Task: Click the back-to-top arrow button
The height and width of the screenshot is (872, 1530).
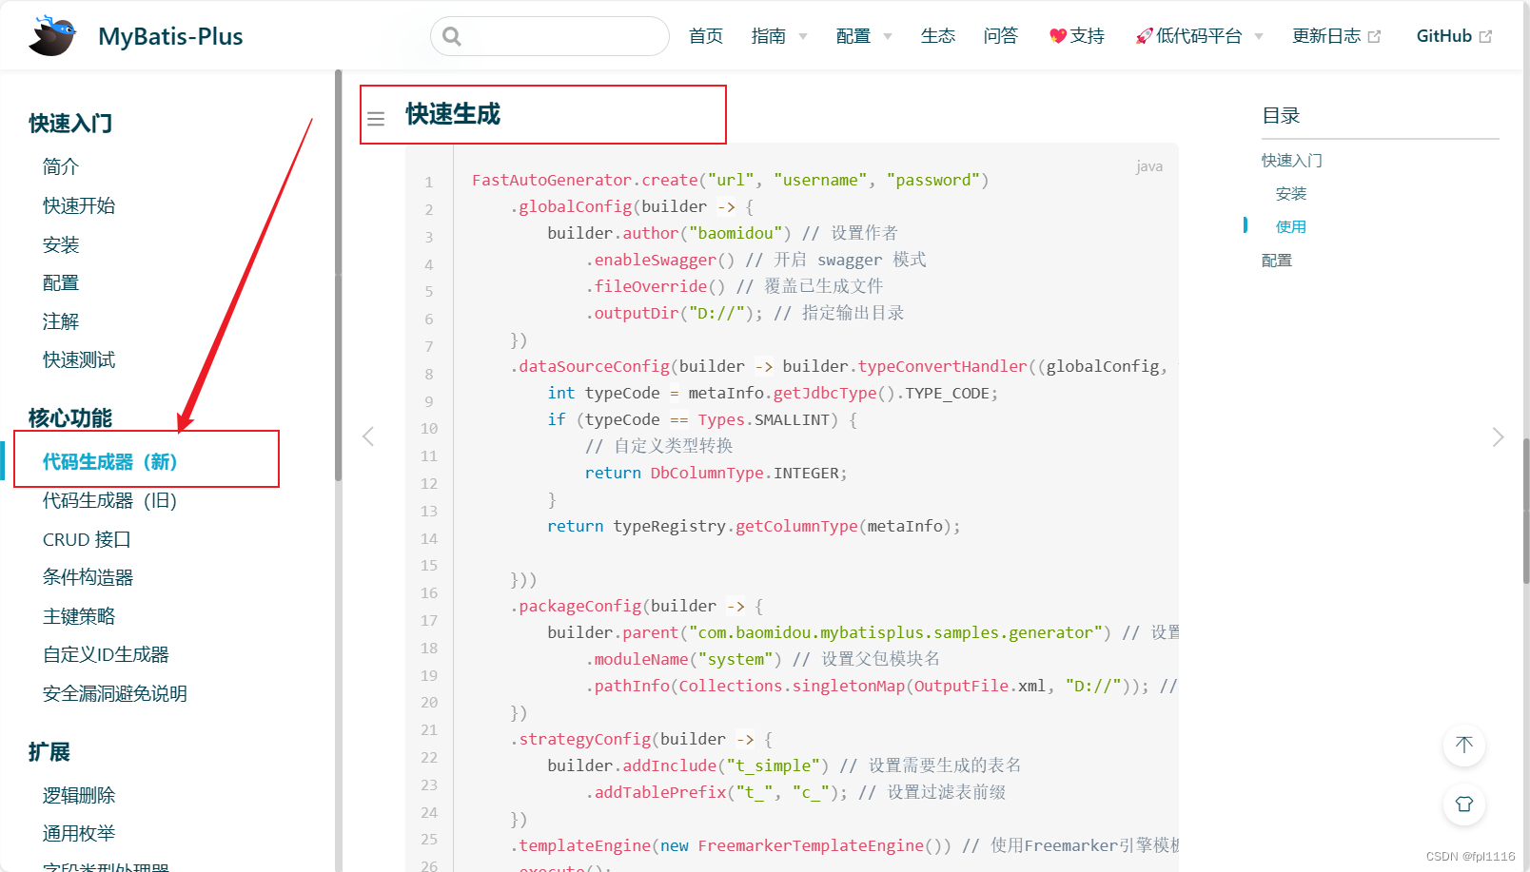Action: pos(1464,745)
